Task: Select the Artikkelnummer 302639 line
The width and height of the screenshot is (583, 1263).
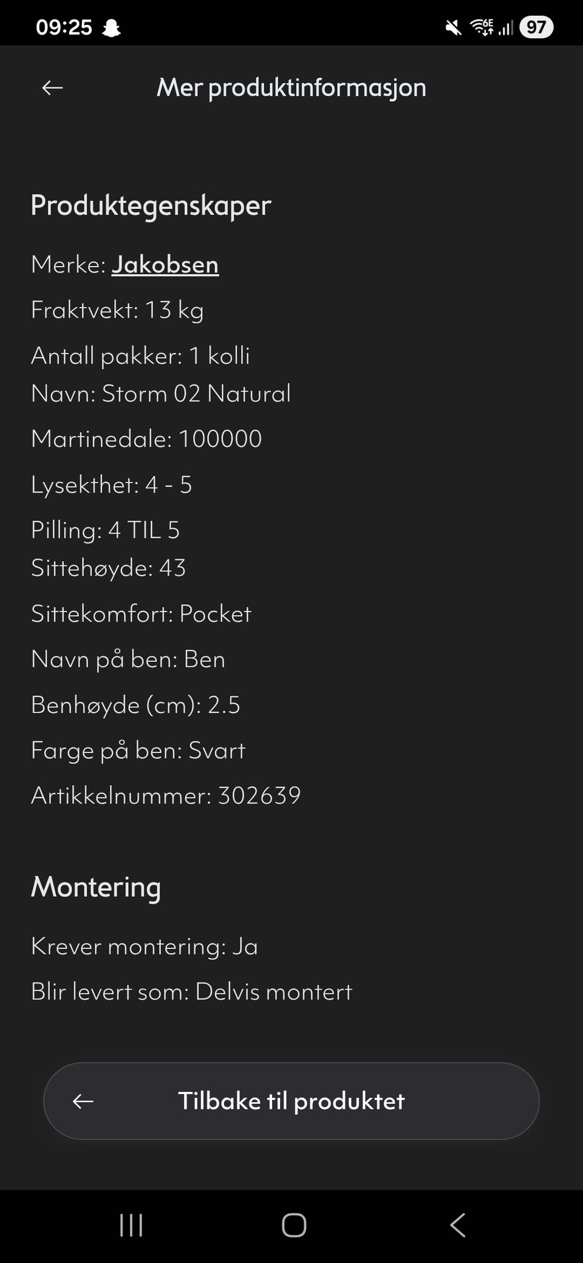Action: 166,795
